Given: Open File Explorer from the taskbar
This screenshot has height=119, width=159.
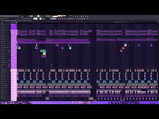Looking at the screenshot, I should 73,102.
